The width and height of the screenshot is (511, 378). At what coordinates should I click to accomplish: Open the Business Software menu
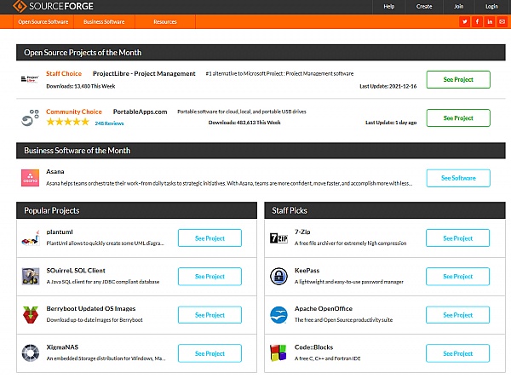105,21
